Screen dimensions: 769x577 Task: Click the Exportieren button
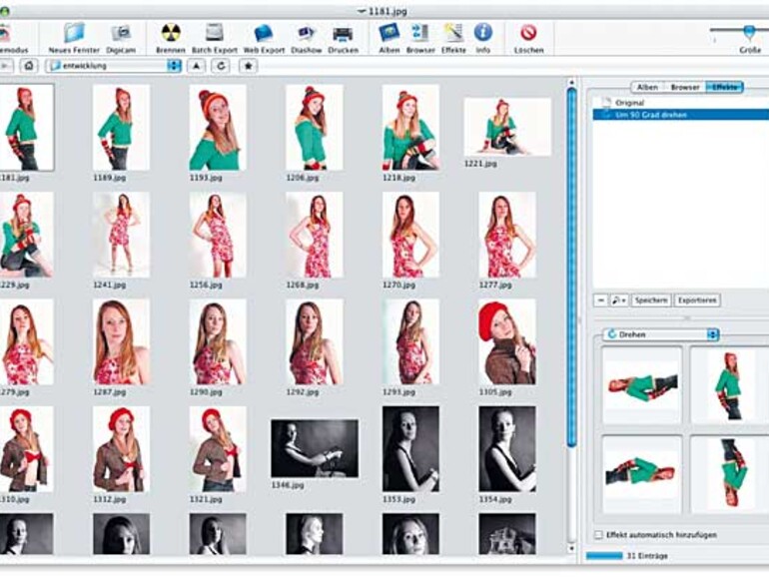(x=696, y=299)
